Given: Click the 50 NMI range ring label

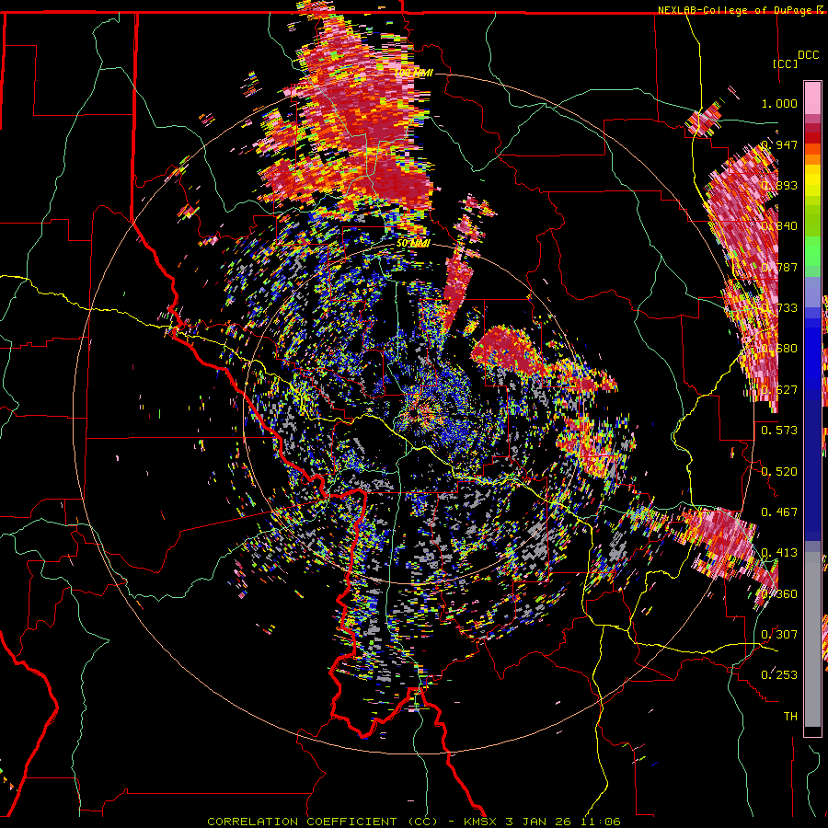Looking at the screenshot, I should pos(413,243).
